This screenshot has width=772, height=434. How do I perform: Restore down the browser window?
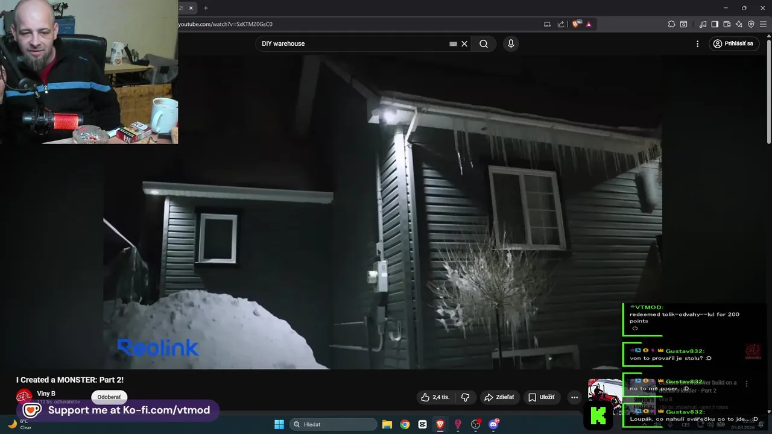tap(744, 8)
